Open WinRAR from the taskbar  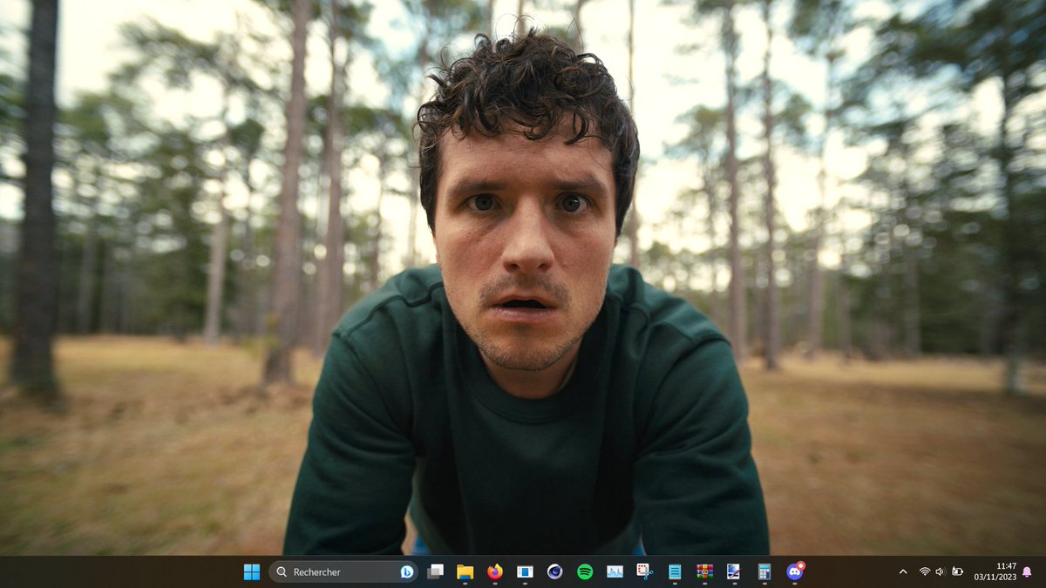(704, 571)
